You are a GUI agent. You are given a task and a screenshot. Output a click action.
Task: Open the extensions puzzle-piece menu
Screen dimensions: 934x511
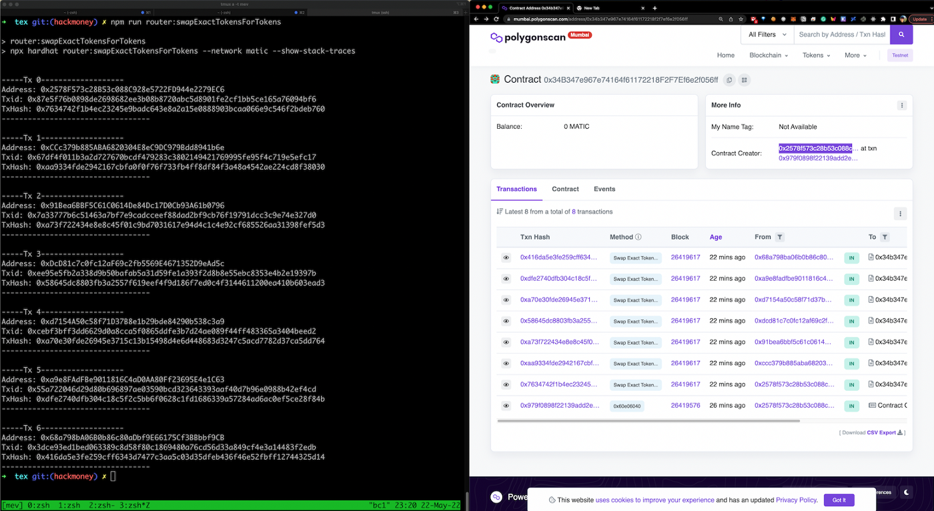pyautogui.click(x=883, y=19)
